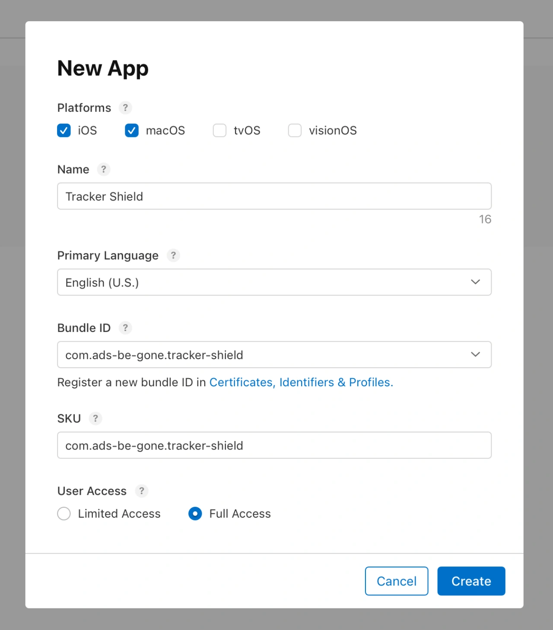This screenshot has height=630, width=553.
Task: Show the SKU help tooltip icon
Action: point(95,418)
